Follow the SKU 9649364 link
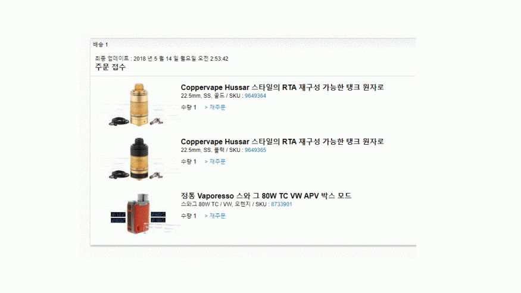 tap(255, 96)
